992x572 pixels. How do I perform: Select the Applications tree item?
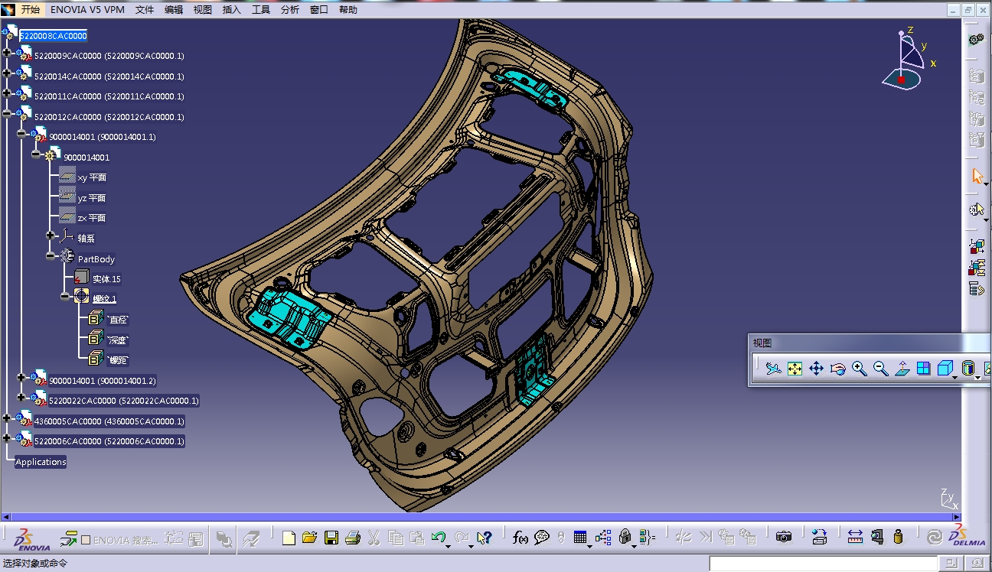pyautogui.click(x=41, y=462)
